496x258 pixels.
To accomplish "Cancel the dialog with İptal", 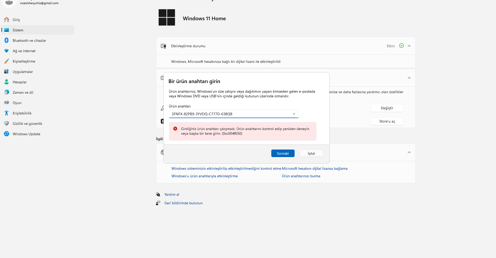I will click(311, 153).
